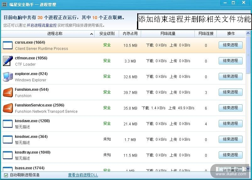Screen dimensions: 252x180
Task: Click the FunshionService.exe orange icon
Action: click(x=8, y=108)
